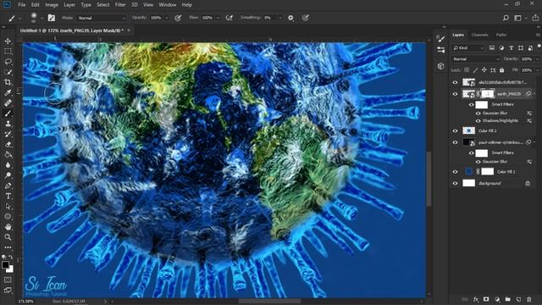Select earth_PNG39 layer mask thumbnail
The height and width of the screenshot is (305, 542).
pos(488,94)
